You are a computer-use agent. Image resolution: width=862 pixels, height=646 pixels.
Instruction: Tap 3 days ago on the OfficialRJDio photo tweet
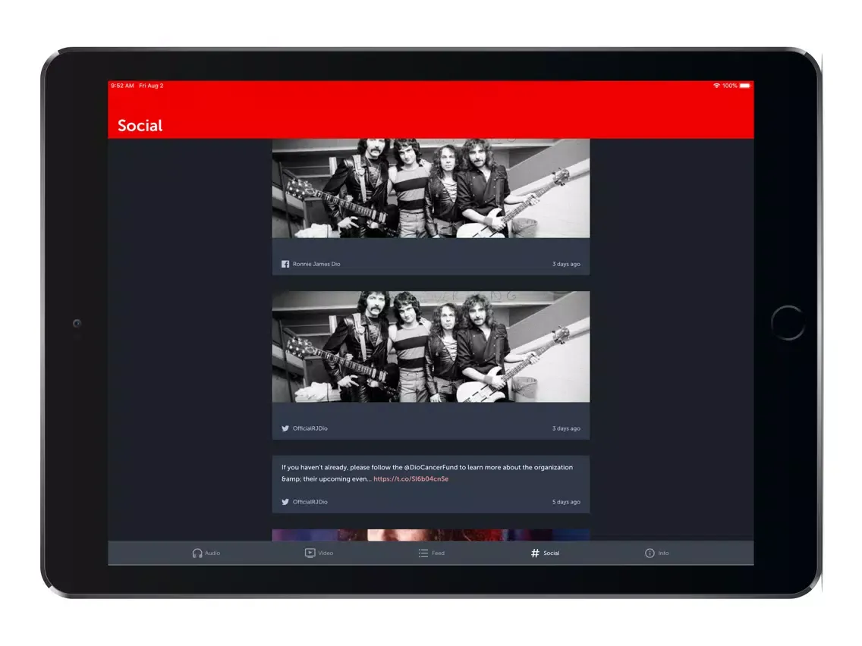[566, 428]
